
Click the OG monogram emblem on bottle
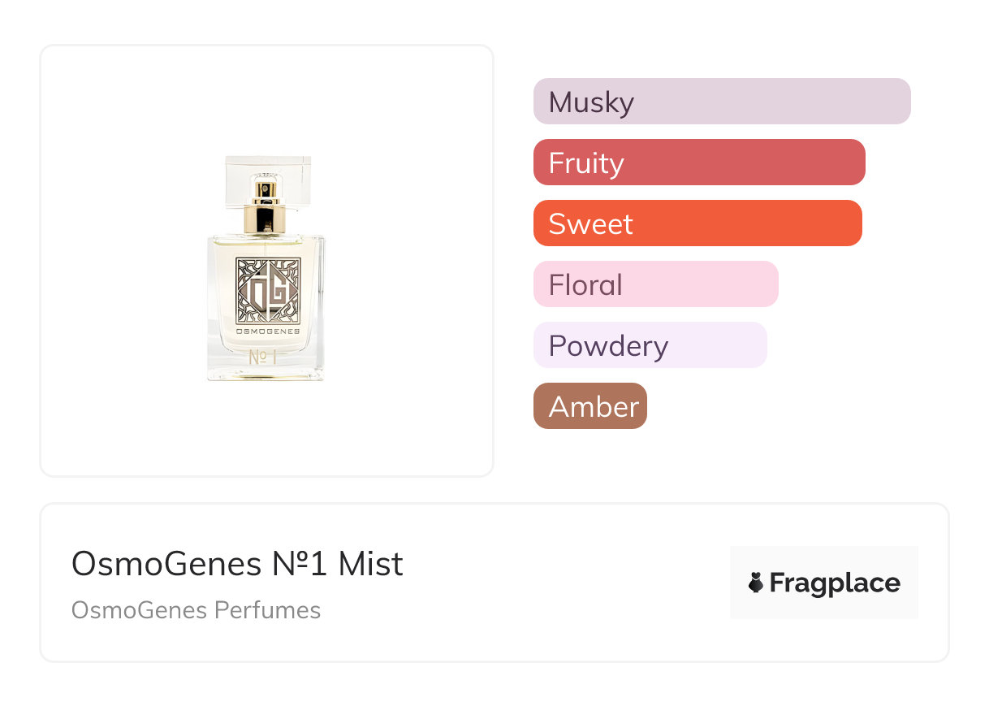[268, 290]
